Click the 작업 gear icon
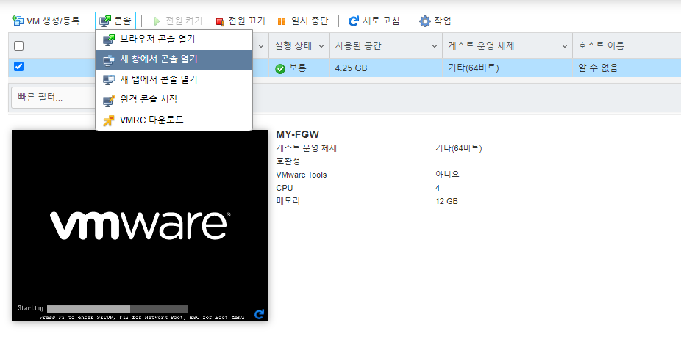Screen dimensions: 681x339 click(425, 21)
